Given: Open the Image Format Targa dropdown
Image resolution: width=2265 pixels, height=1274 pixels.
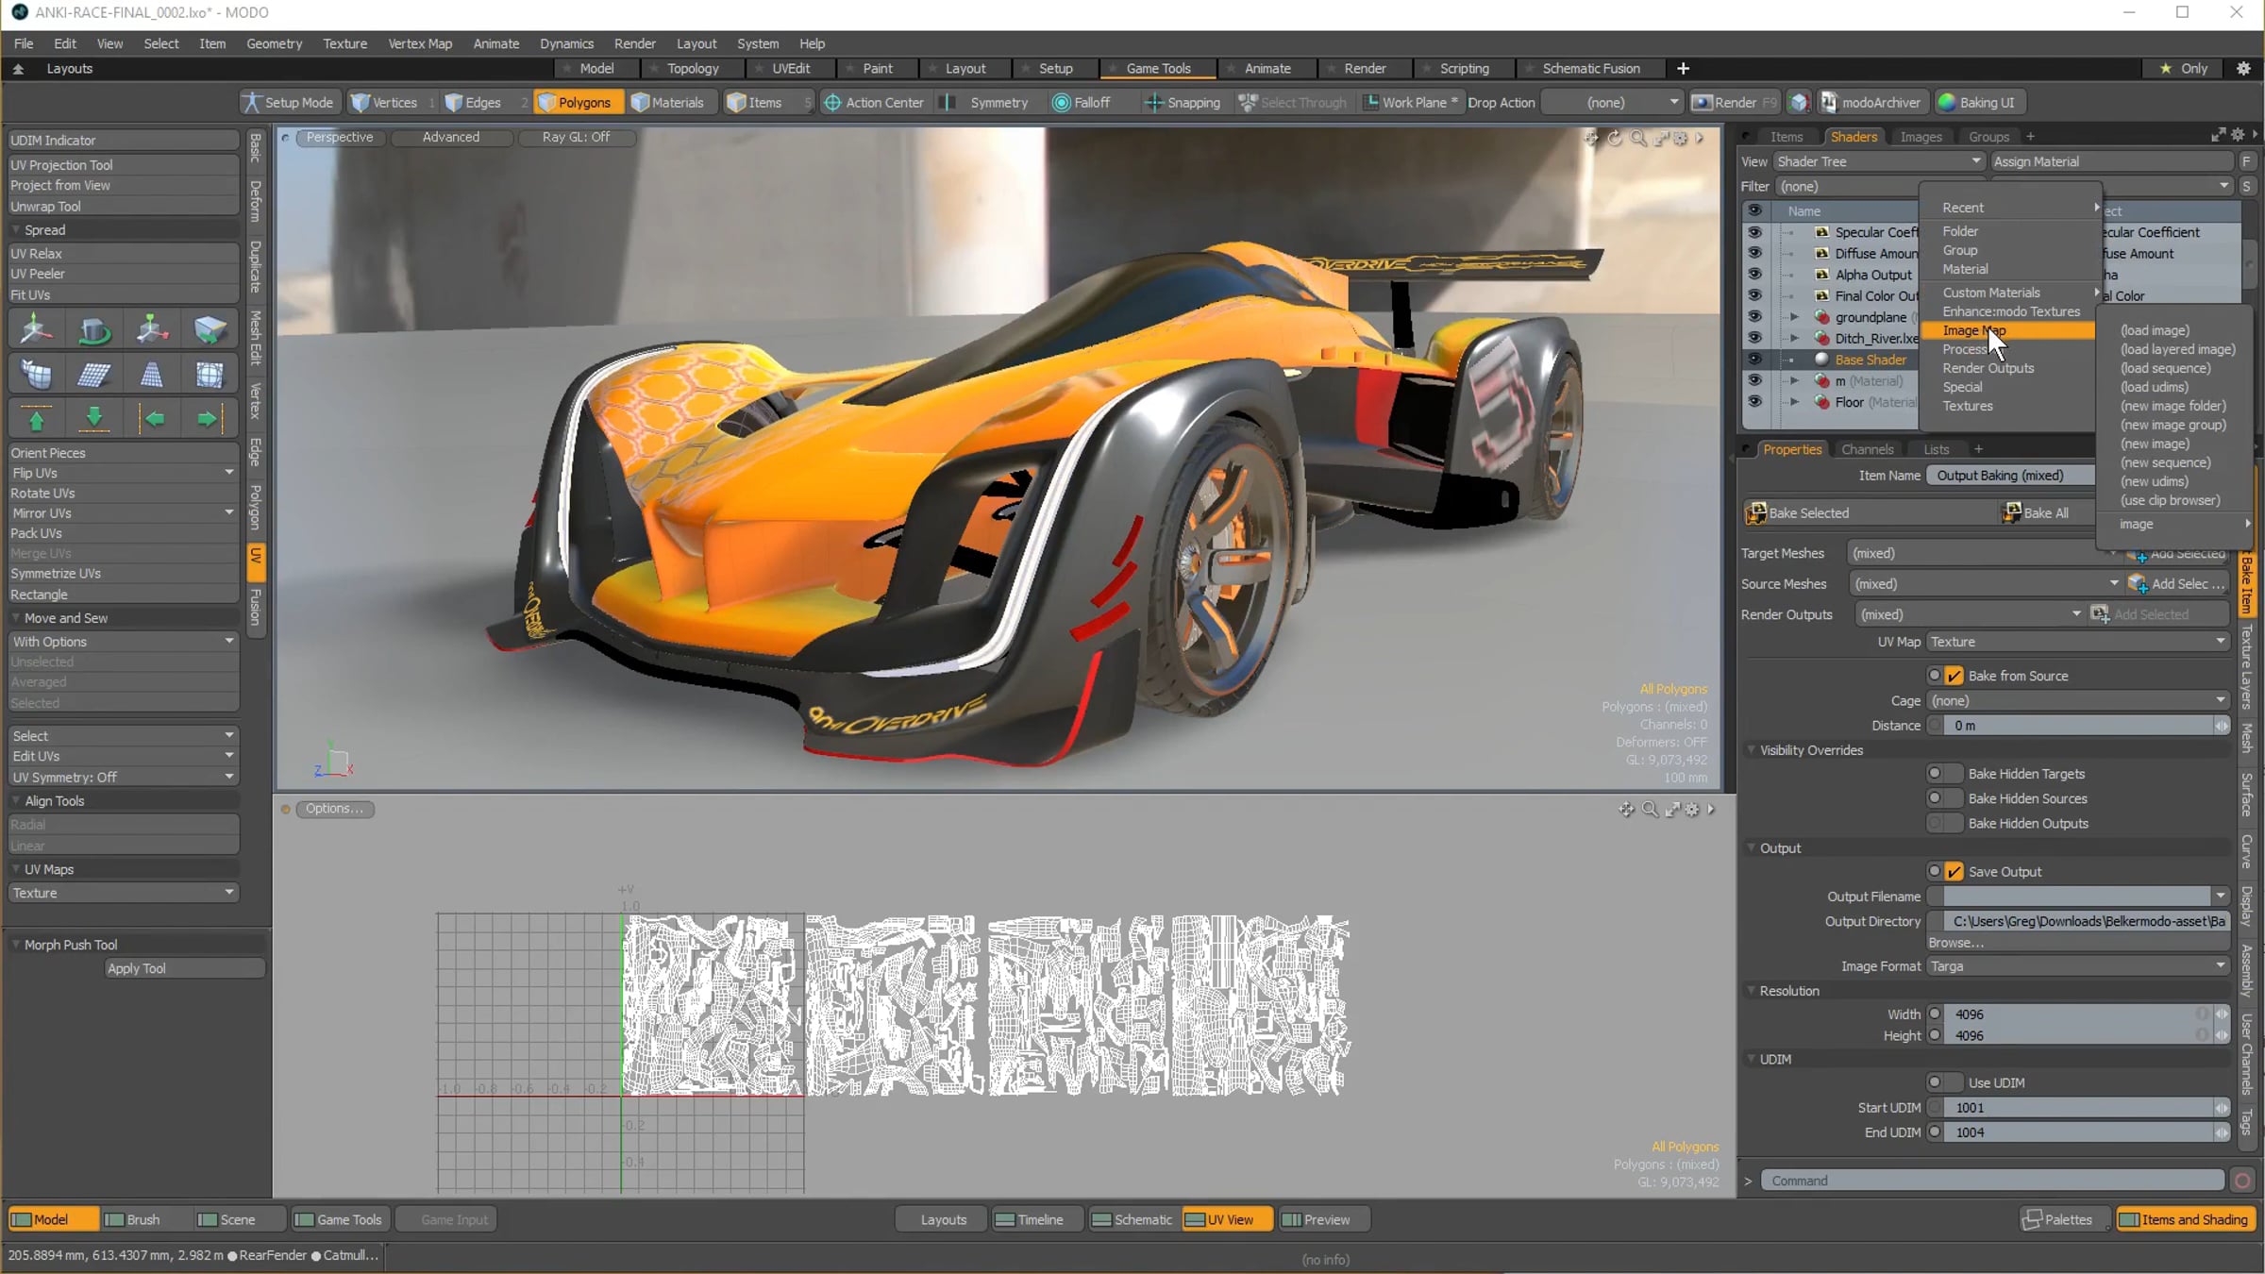Looking at the screenshot, I should point(2078,966).
